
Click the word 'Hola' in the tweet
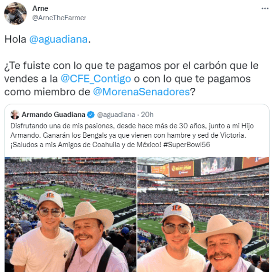coord(15,39)
